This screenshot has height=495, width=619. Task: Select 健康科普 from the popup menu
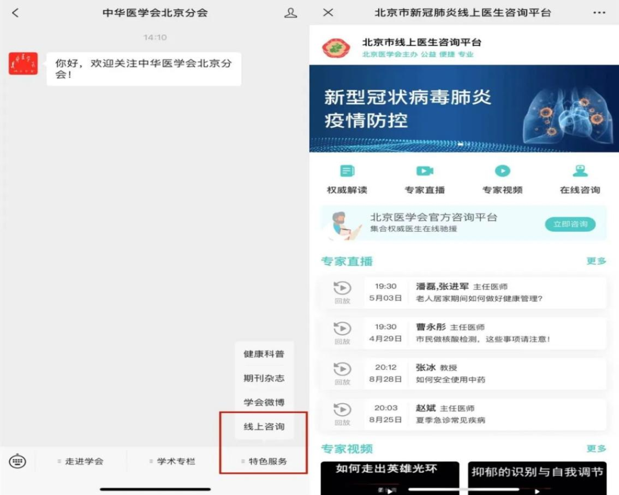(x=264, y=354)
